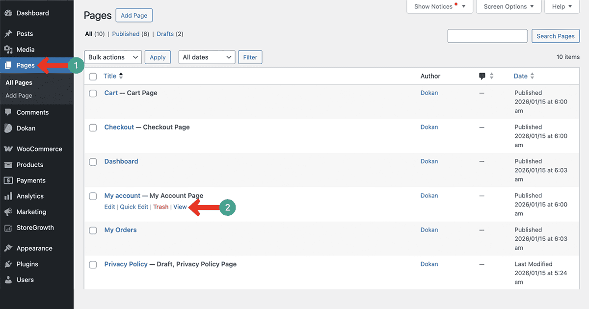Image resolution: width=589 pixels, height=309 pixels.
Task: Navigate to the WooCommerce menu
Action: pos(39,149)
